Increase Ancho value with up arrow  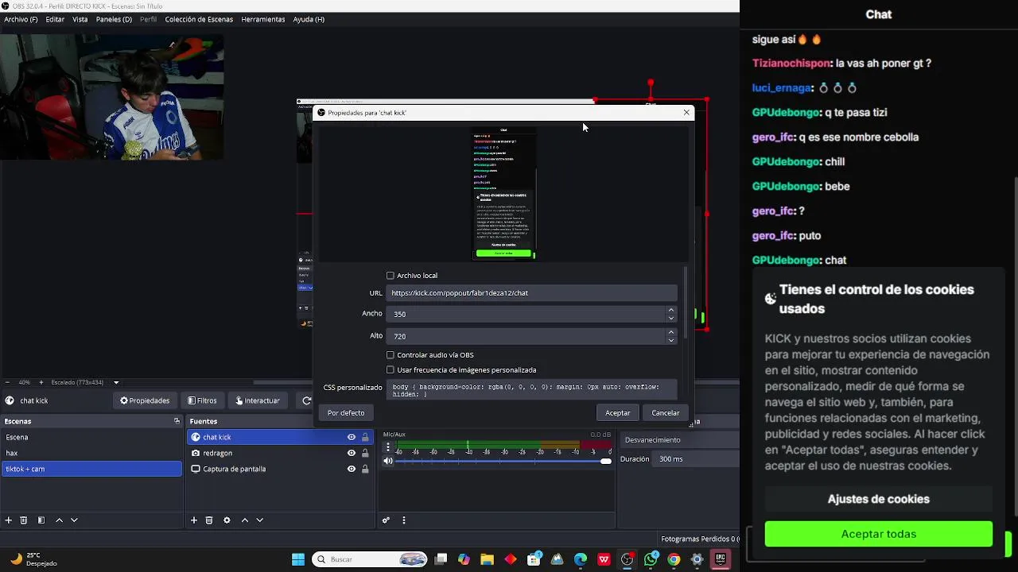671,310
